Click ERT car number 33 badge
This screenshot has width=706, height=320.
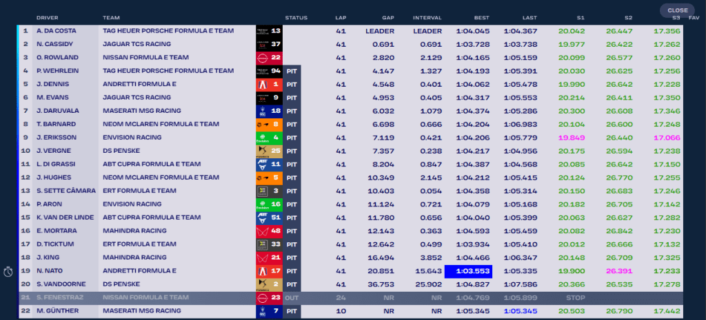click(270, 244)
